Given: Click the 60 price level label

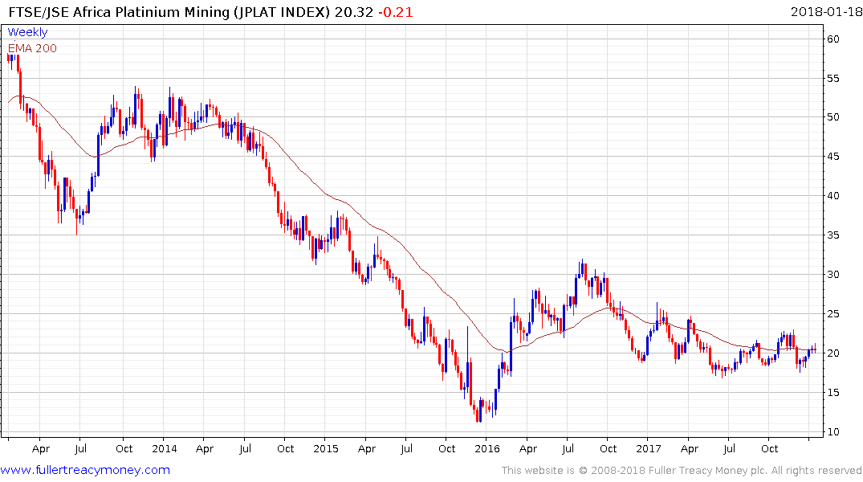Looking at the screenshot, I should point(833,39).
